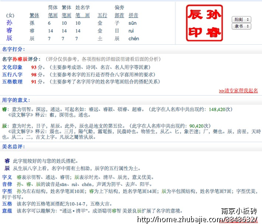Click the 五格数理 score label
262x224 pixels.
[x=12, y=82]
